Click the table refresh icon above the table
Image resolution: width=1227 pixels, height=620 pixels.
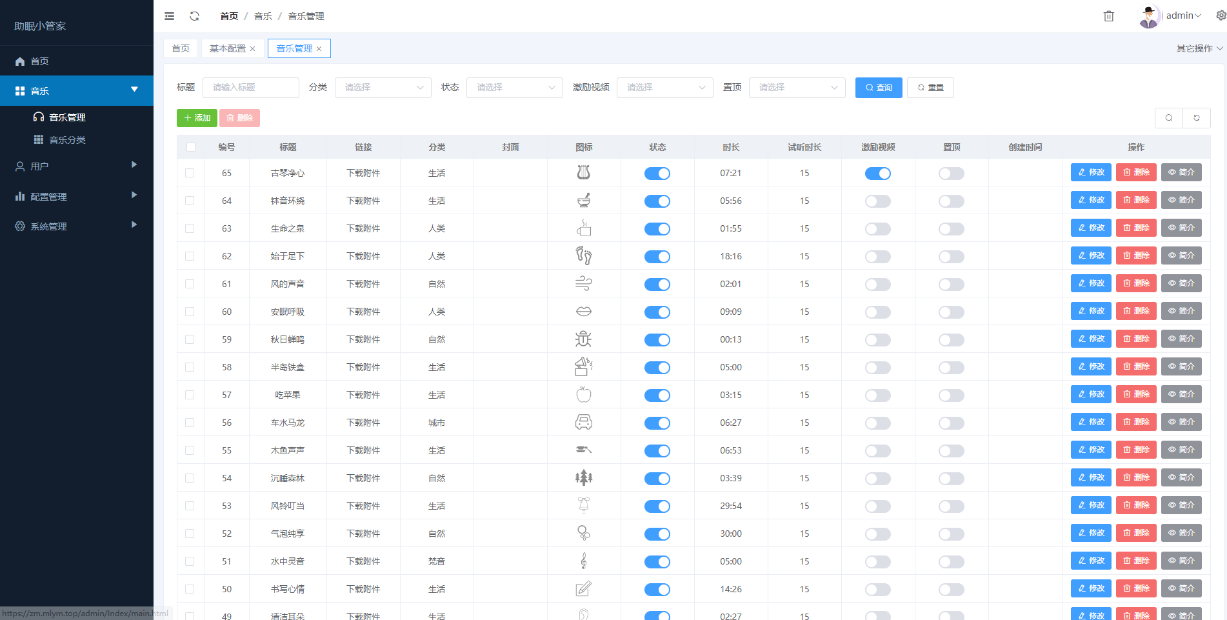point(1197,118)
